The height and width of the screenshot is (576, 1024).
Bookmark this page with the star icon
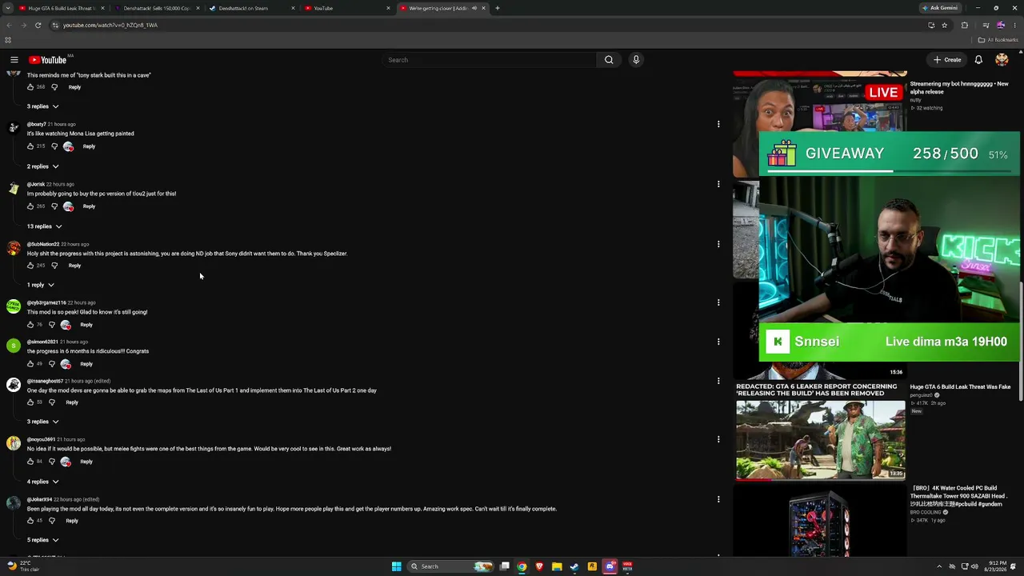(944, 25)
